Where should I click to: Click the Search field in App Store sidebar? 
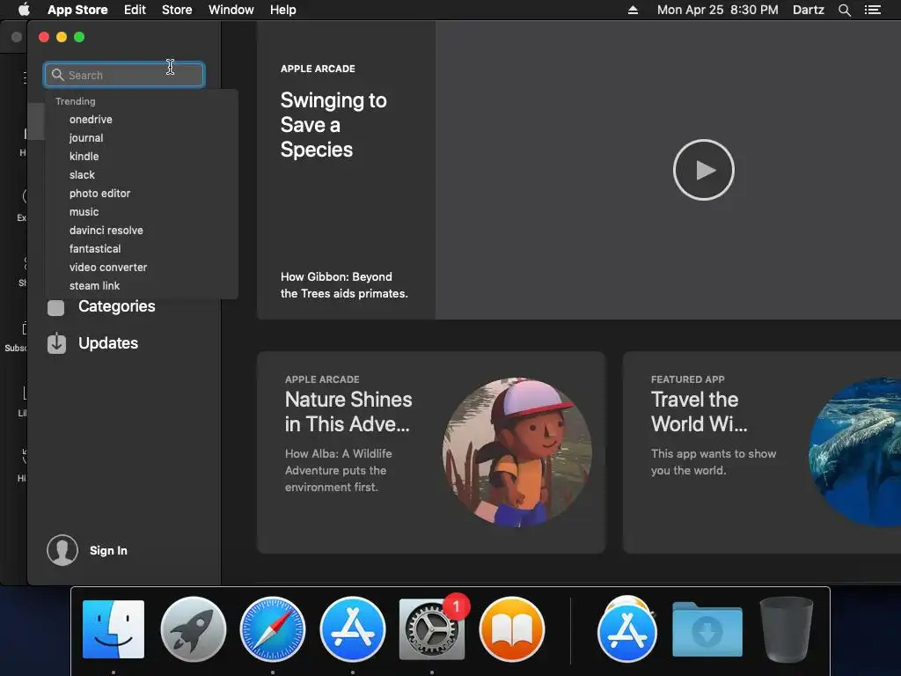pyautogui.click(x=124, y=75)
